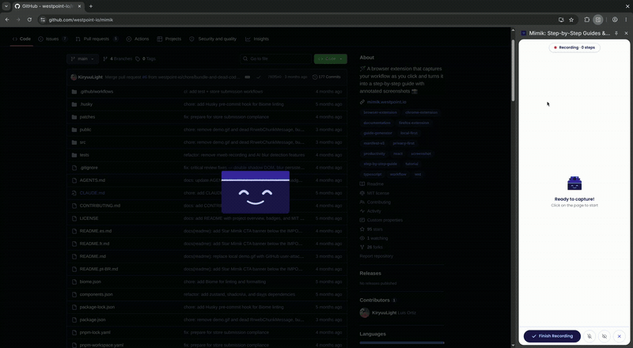
Task: Click the chrome-extension topic tag
Action: (421, 112)
